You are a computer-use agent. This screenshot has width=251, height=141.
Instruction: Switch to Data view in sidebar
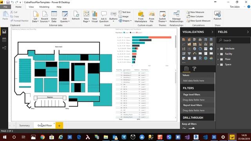click(x=4, y=40)
